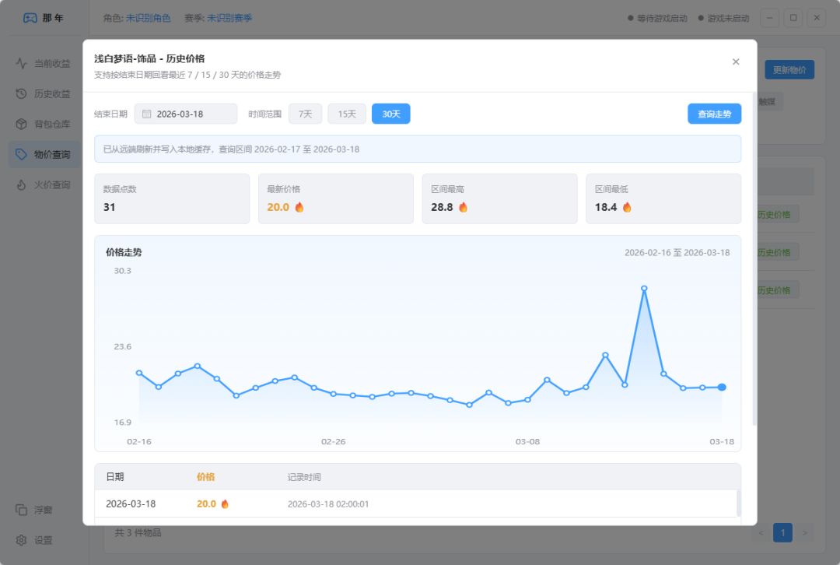Click the latest 03-18 chart data point
This screenshot has width=840, height=565.
(x=722, y=387)
